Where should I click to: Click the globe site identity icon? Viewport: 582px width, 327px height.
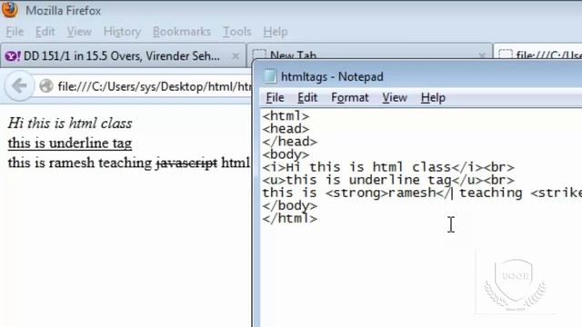[x=46, y=86]
